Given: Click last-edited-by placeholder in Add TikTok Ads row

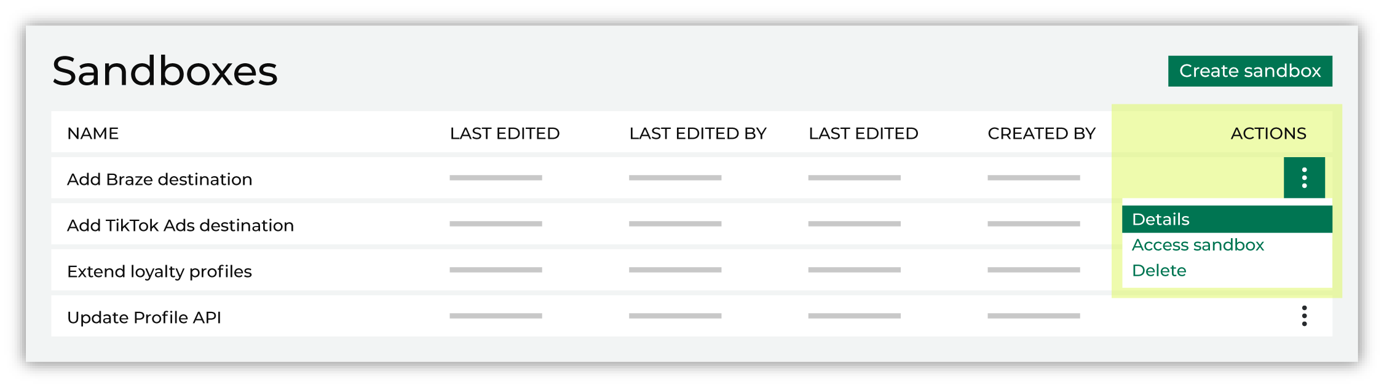Looking at the screenshot, I should (675, 223).
